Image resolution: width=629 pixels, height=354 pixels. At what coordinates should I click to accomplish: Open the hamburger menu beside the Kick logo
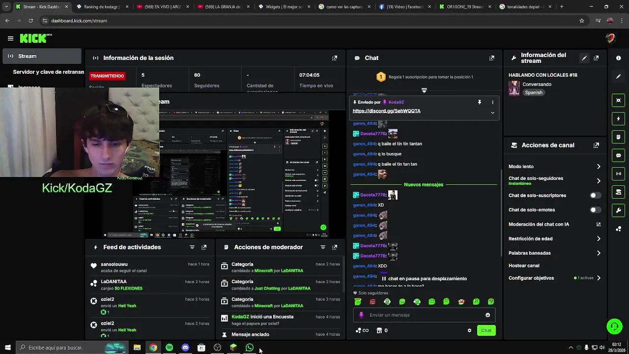[x=10, y=38]
